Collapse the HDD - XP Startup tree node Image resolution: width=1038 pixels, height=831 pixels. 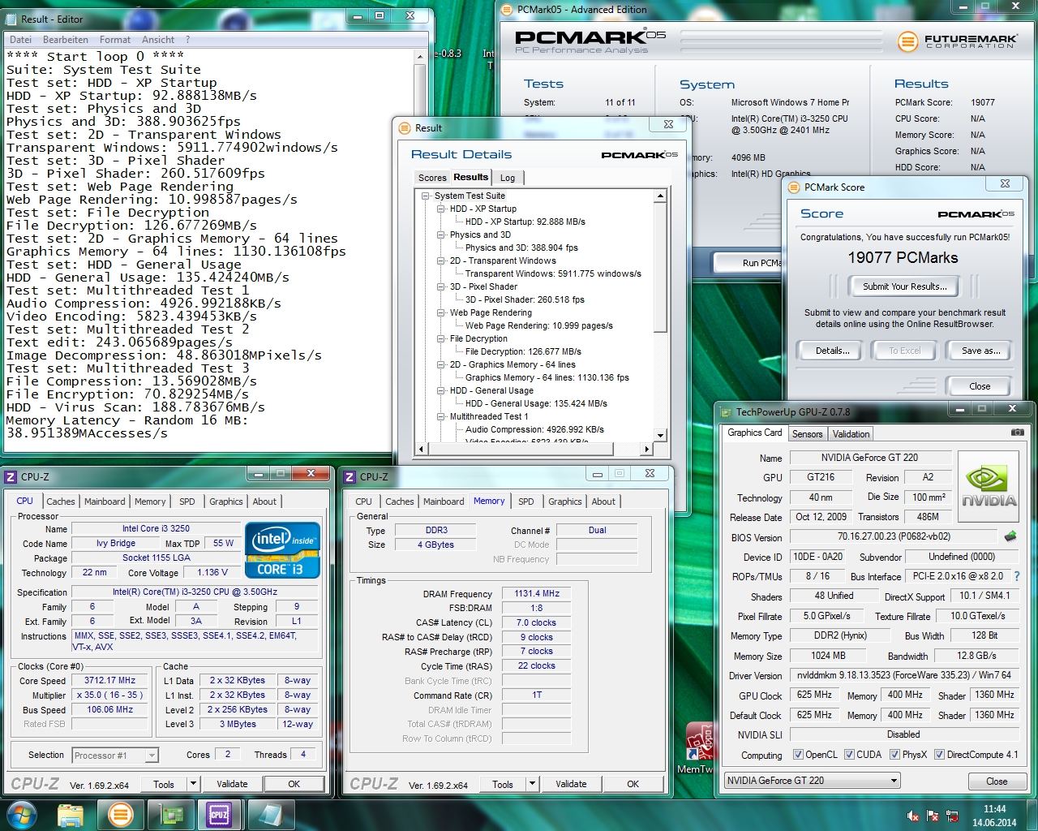click(x=440, y=209)
